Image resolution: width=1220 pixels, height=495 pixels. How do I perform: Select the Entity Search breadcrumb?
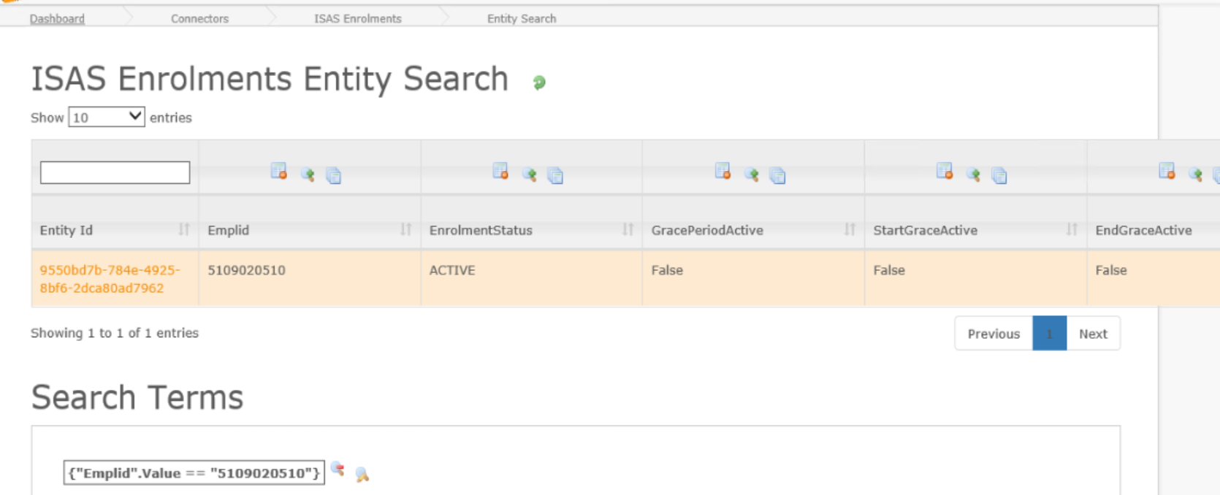pyautogui.click(x=522, y=18)
